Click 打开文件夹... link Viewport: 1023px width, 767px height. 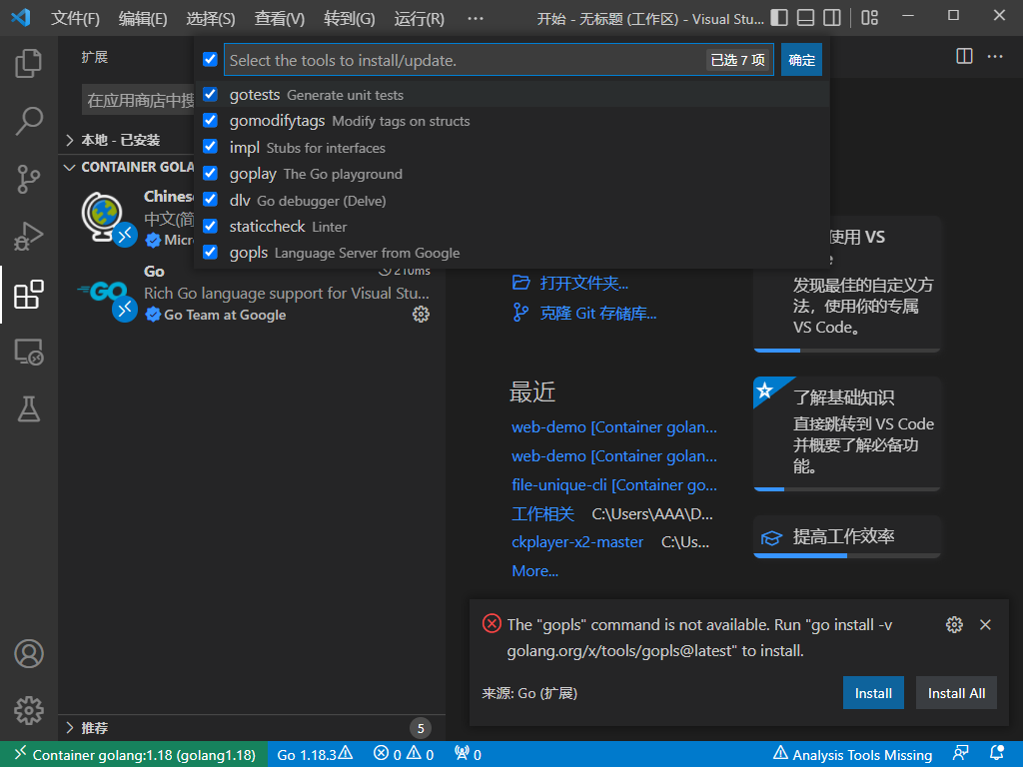(583, 283)
